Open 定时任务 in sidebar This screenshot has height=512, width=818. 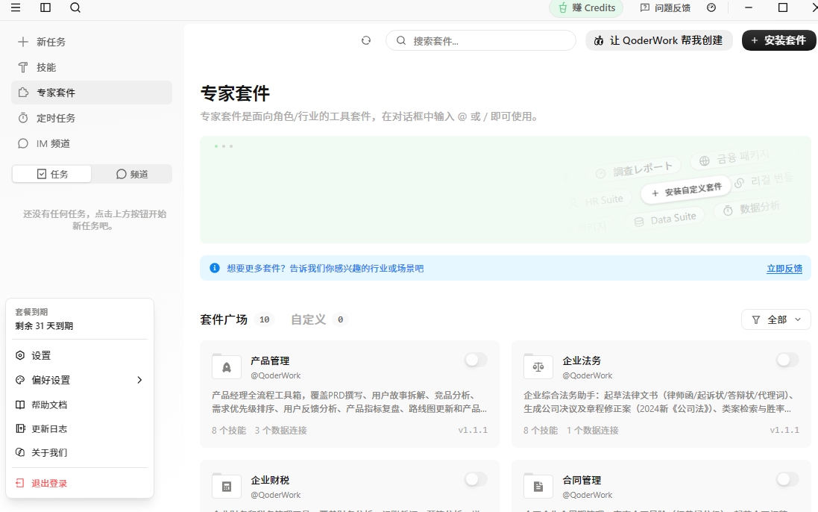92,118
